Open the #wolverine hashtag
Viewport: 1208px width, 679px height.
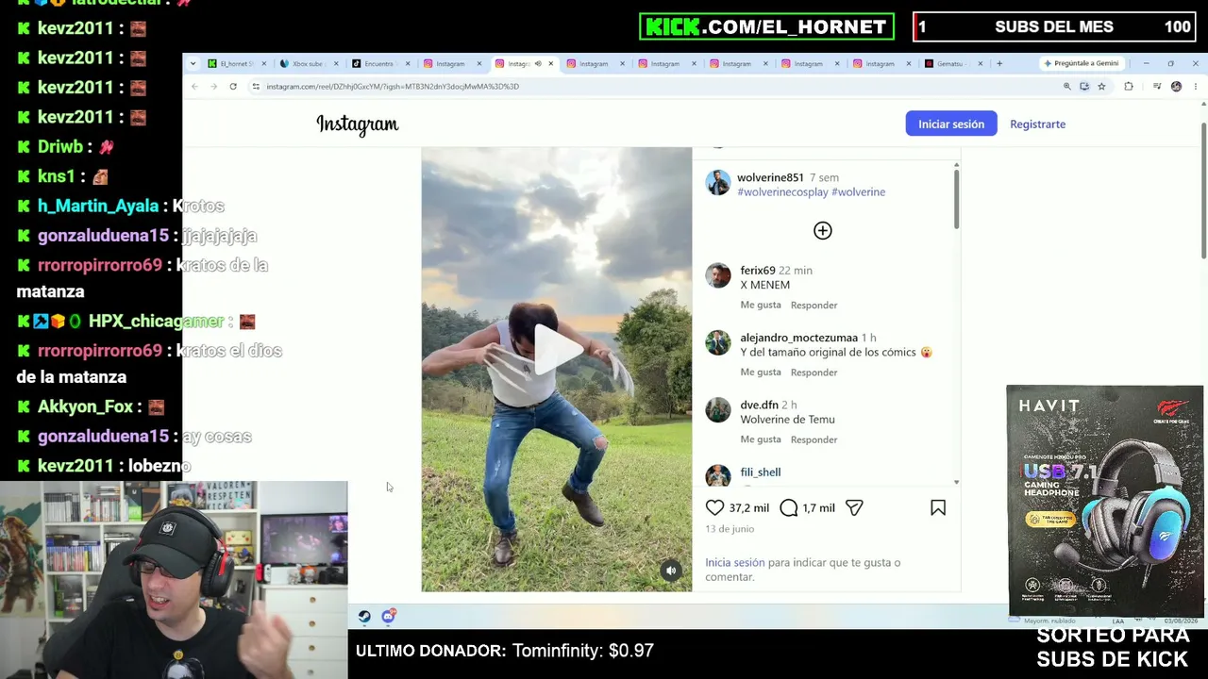(858, 191)
